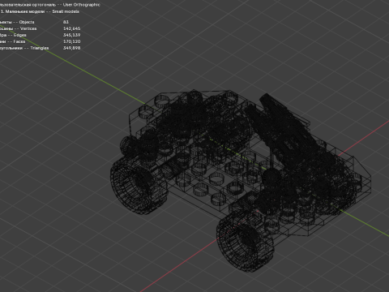Image resolution: width=389 pixels, height=292 pixels.
Task: Click the 'Vertices' statistics label
Action: (28, 28)
